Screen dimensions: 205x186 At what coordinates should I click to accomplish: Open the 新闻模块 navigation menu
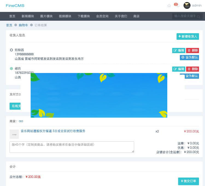[x=28, y=16]
